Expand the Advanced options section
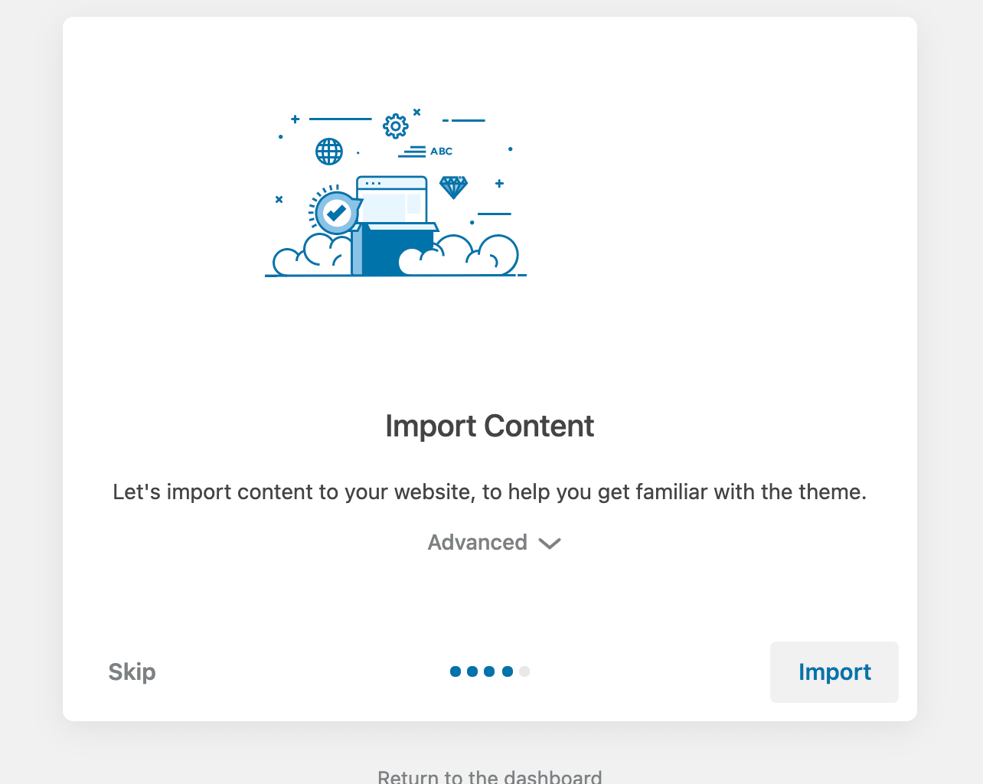The image size is (983, 784). [478, 542]
